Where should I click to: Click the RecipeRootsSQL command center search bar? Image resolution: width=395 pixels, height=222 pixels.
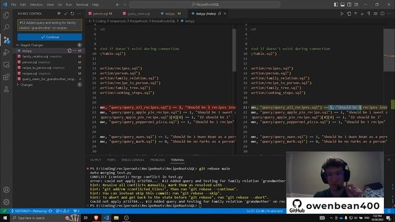[x=205, y=4]
